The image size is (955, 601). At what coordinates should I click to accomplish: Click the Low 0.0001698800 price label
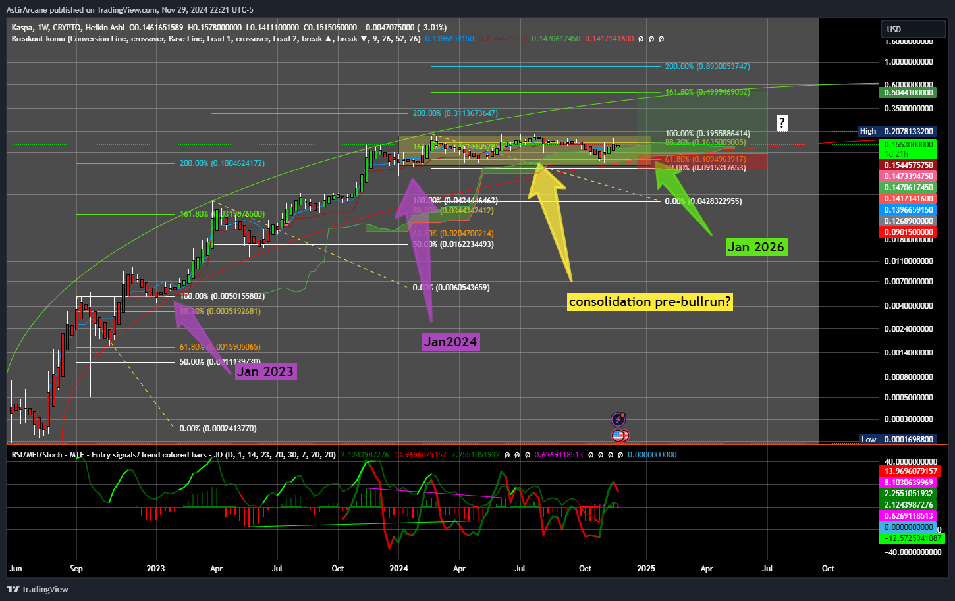(896, 439)
